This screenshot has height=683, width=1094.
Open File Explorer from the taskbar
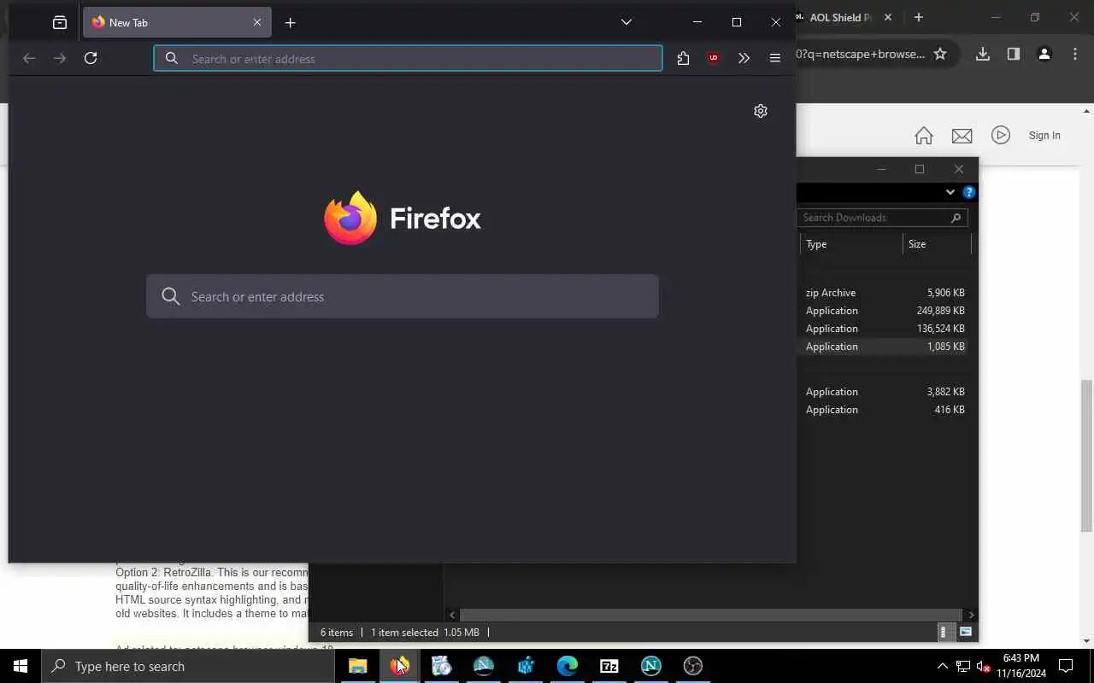click(x=357, y=666)
